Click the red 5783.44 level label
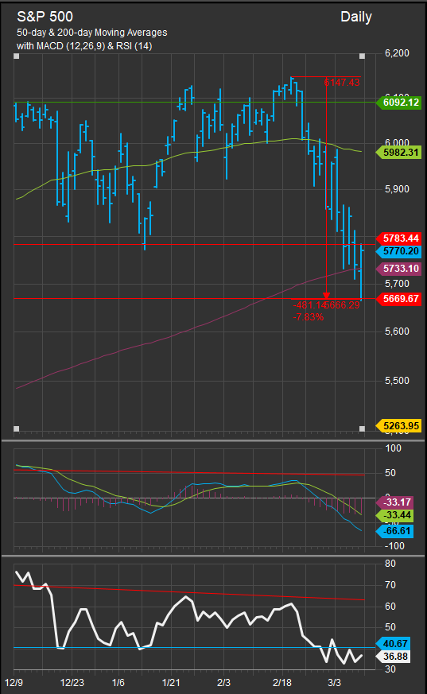The image size is (427, 694). tap(398, 238)
